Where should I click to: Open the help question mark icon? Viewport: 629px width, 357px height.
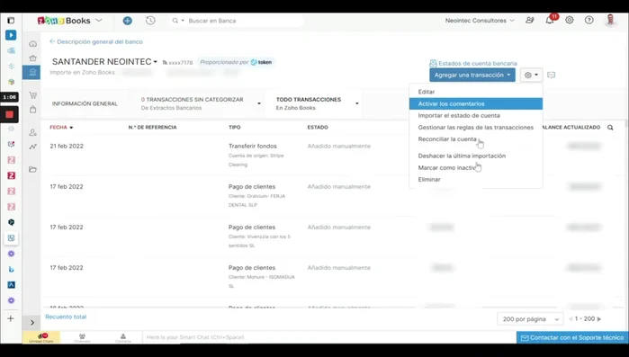(589, 20)
